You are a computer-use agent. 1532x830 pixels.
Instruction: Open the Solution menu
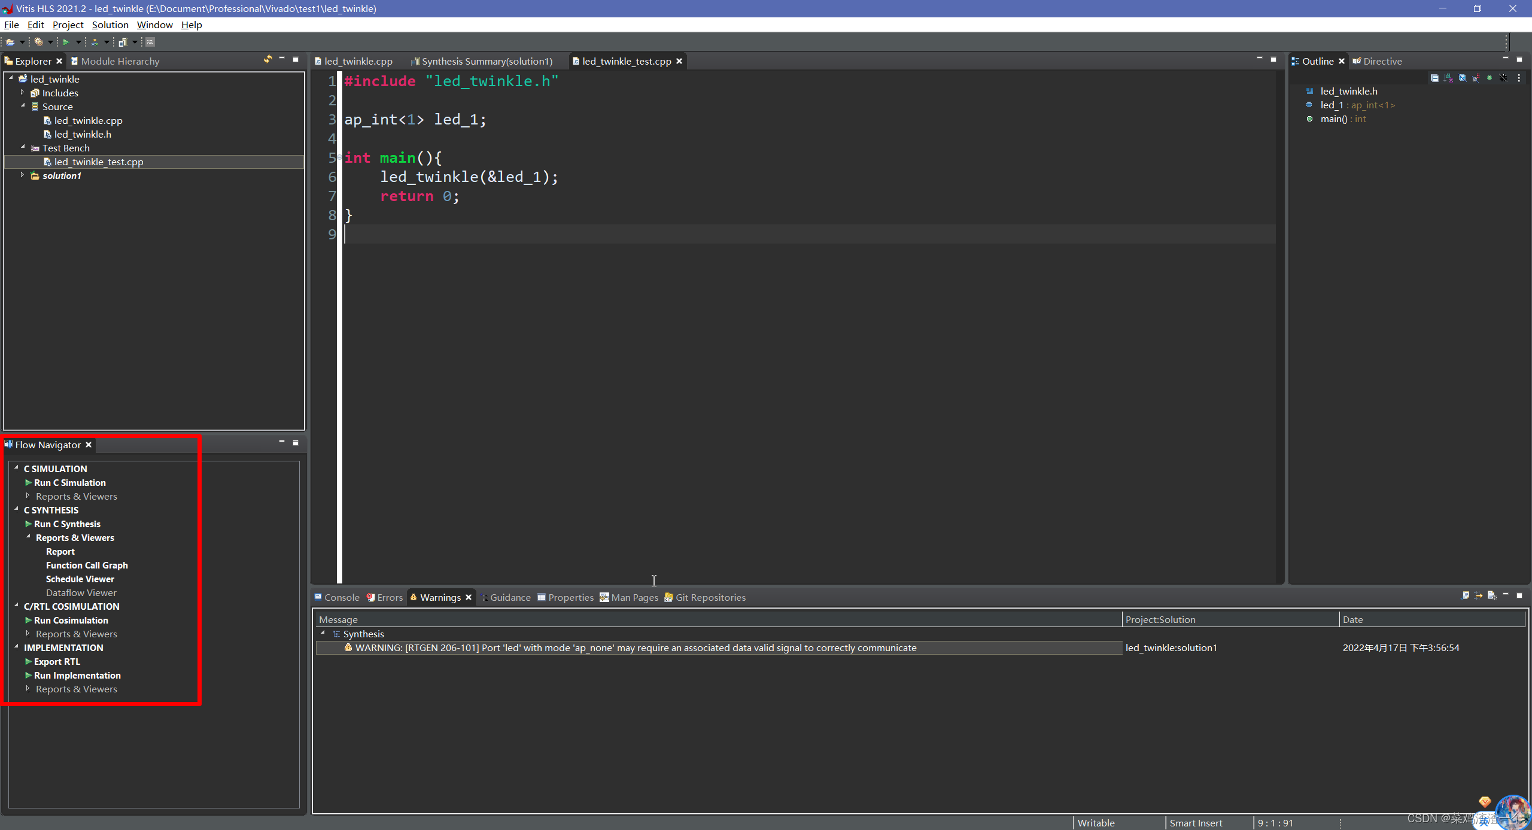110,25
